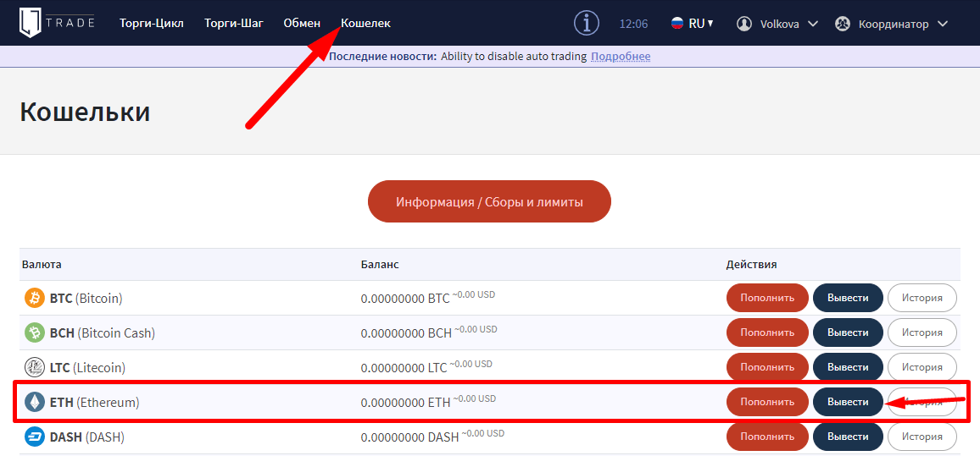Click the Координатор group icon
This screenshot has height=456, width=980.
(843, 24)
